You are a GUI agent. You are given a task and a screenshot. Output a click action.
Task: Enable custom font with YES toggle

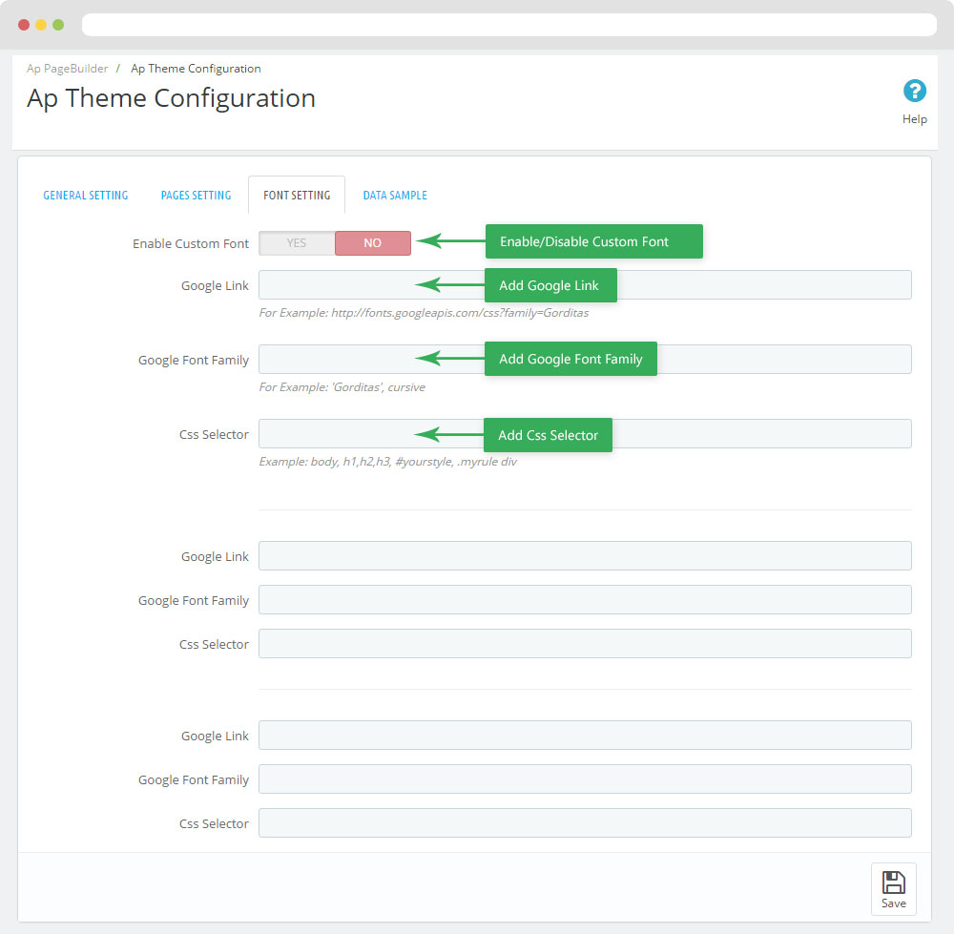coord(297,243)
